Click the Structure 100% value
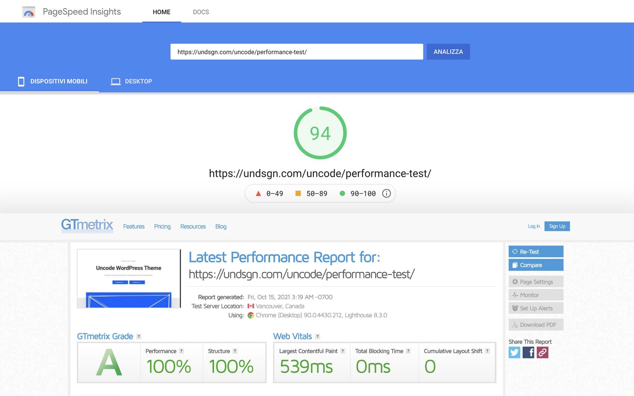The height and width of the screenshot is (396, 634). coord(231,367)
